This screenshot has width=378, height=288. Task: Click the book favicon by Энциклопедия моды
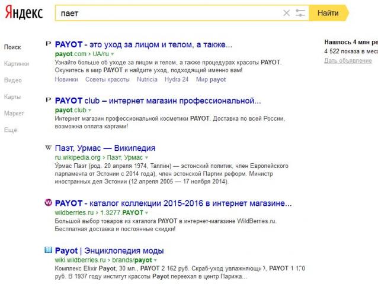pyautogui.click(x=48, y=250)
